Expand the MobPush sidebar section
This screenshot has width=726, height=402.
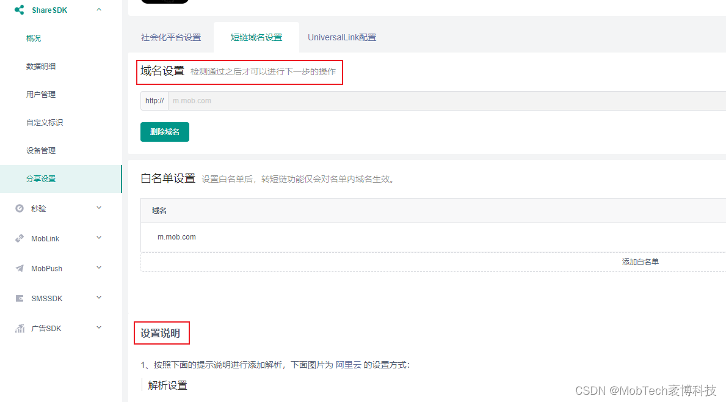pyautogui.click(x=98, y=268)
